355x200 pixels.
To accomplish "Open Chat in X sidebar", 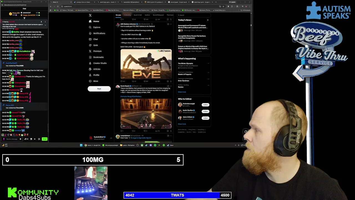I will [93, 39].
